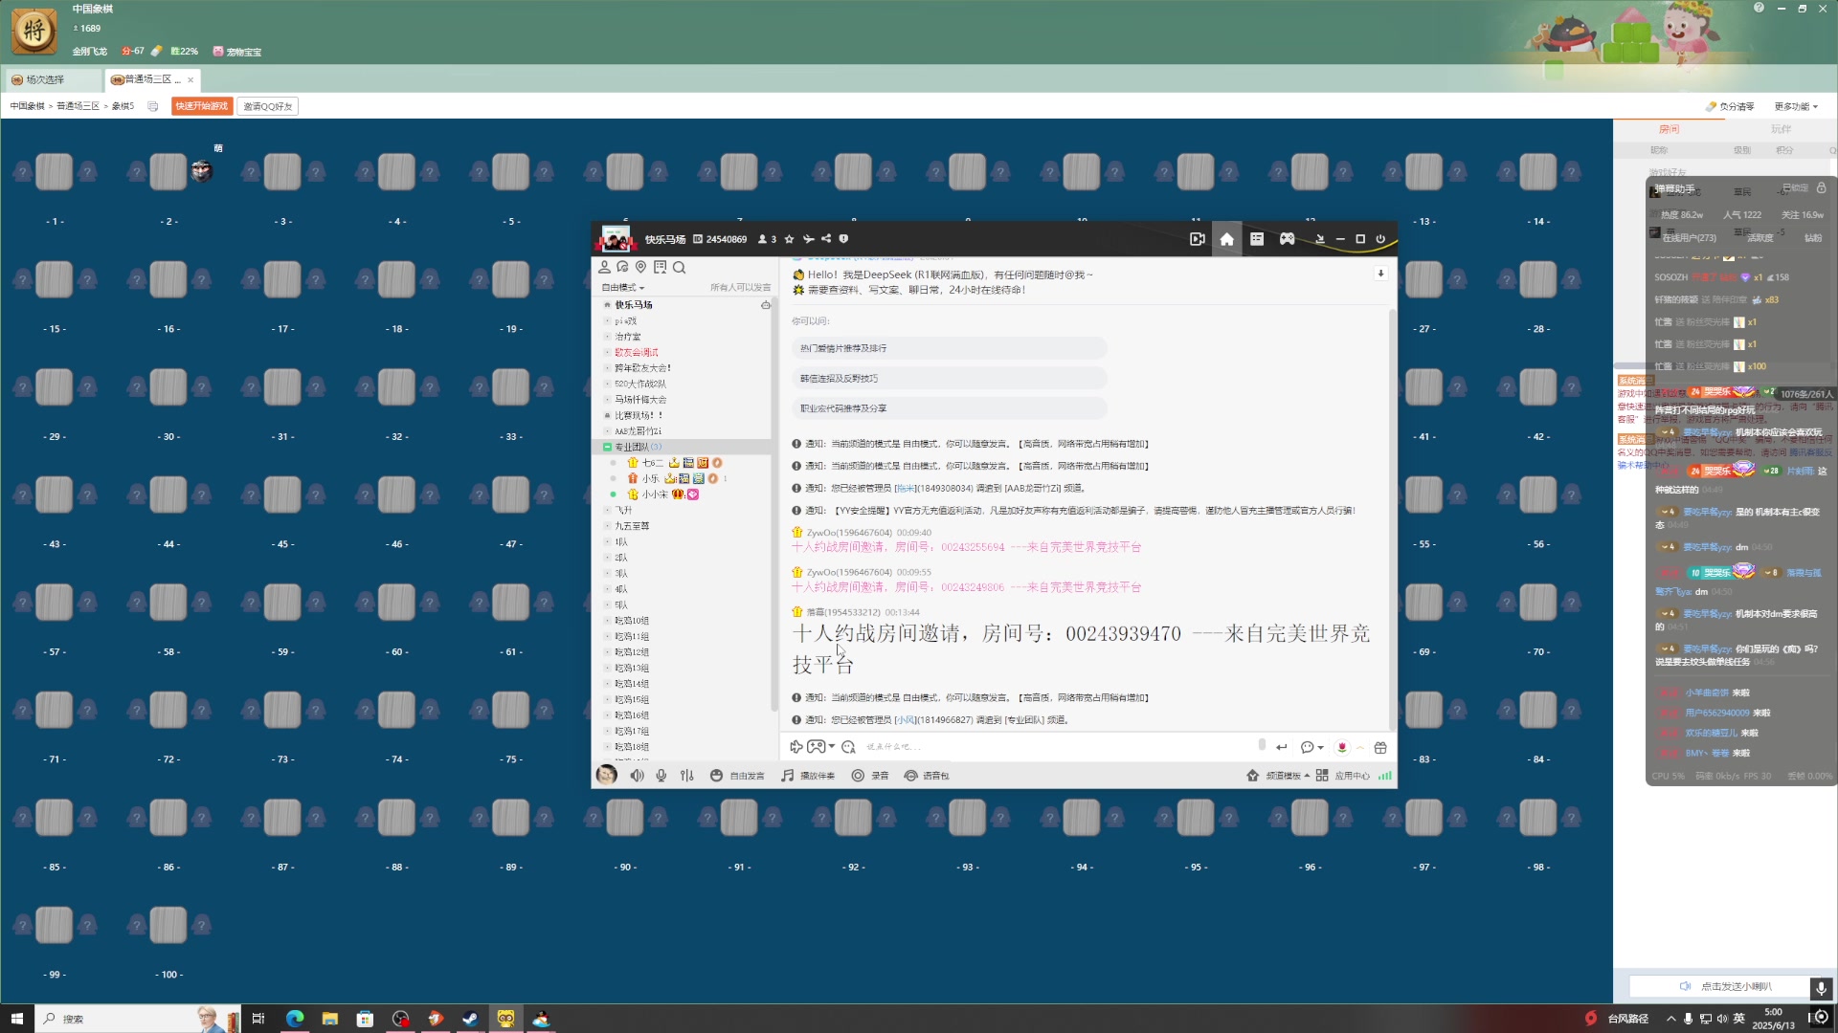The image size is (1838, 1033).
Task: Switch to the 普通场三区 tab
Action: pyautogui.click(x=153, y=79)
